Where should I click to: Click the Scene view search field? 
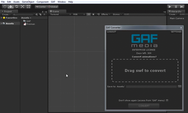(144, 14)
